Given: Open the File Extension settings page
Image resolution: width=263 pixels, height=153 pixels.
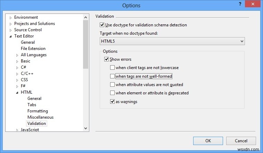Looking at the screenshot, I should (x=33, y=49).
